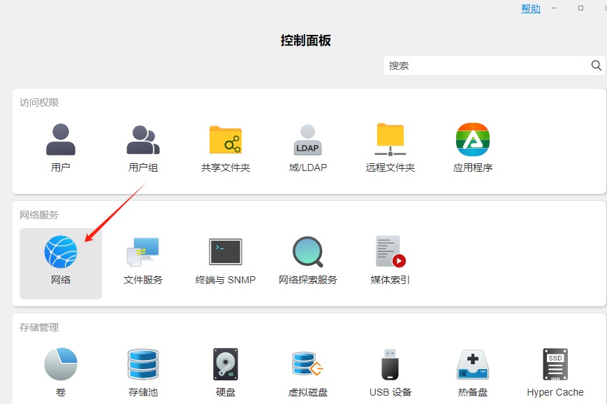
Task: Open 存储池 storage pool settings
Action: tap(143, 373)
